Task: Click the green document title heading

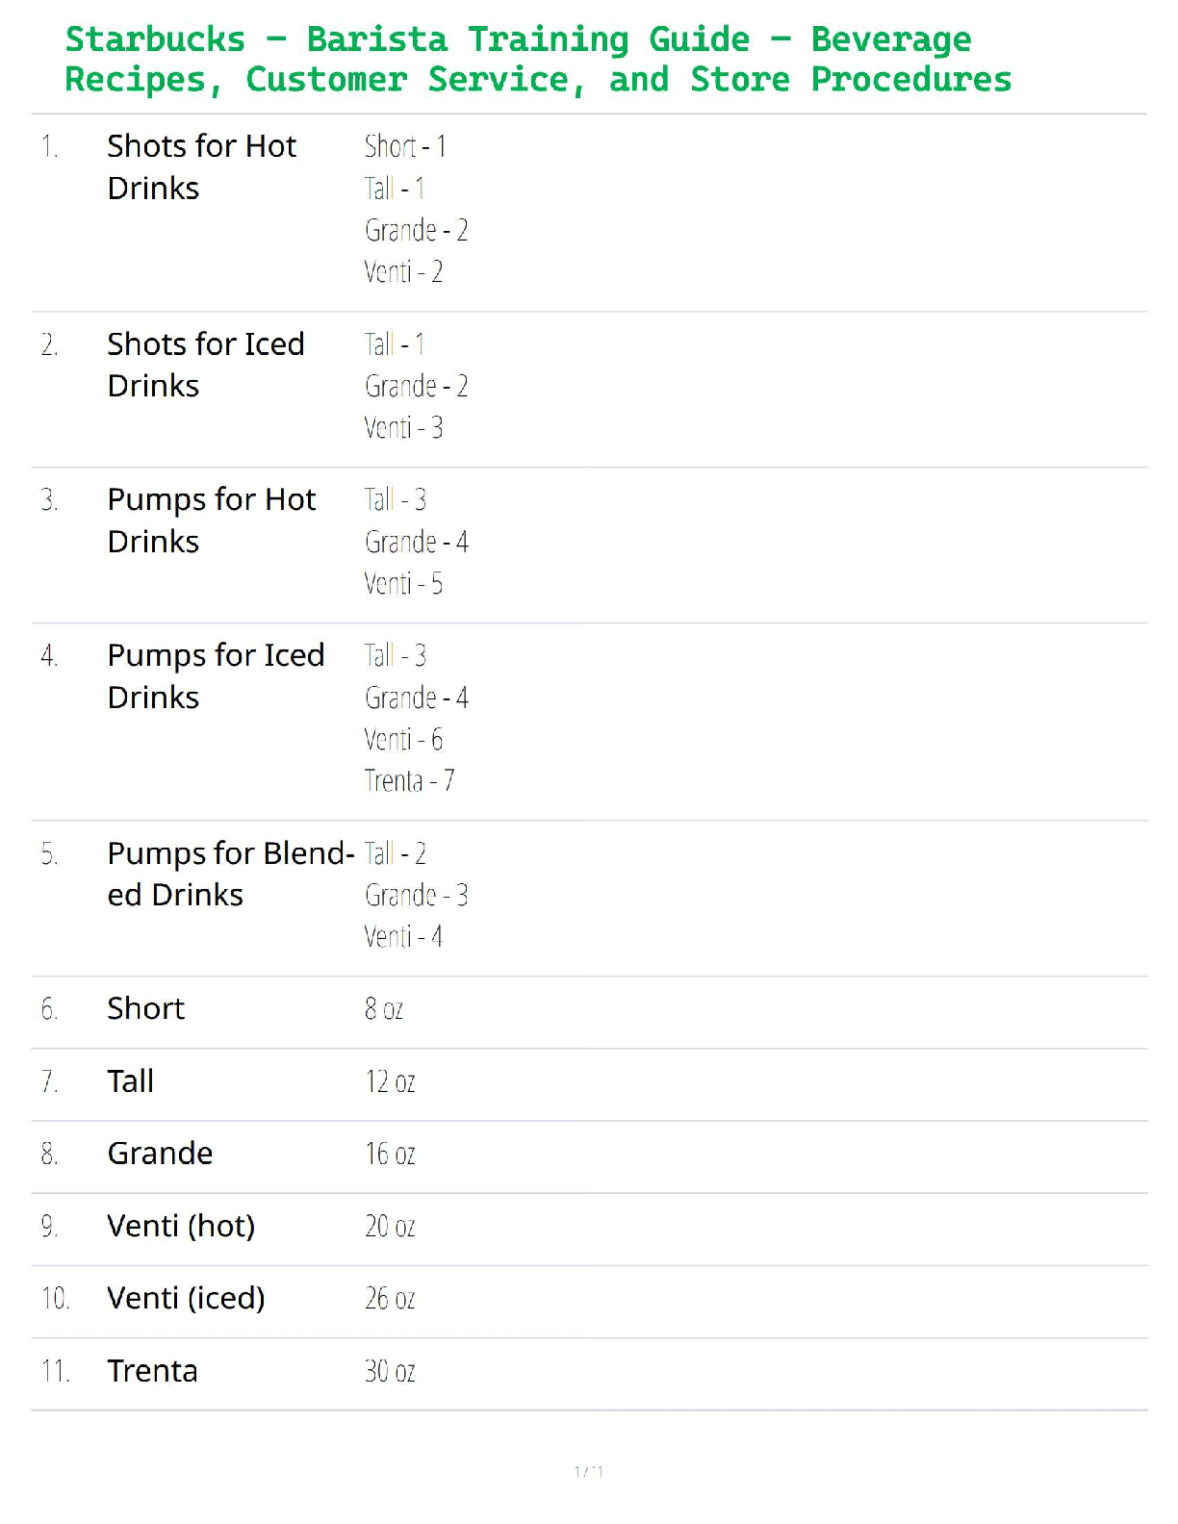Action: 537,59
